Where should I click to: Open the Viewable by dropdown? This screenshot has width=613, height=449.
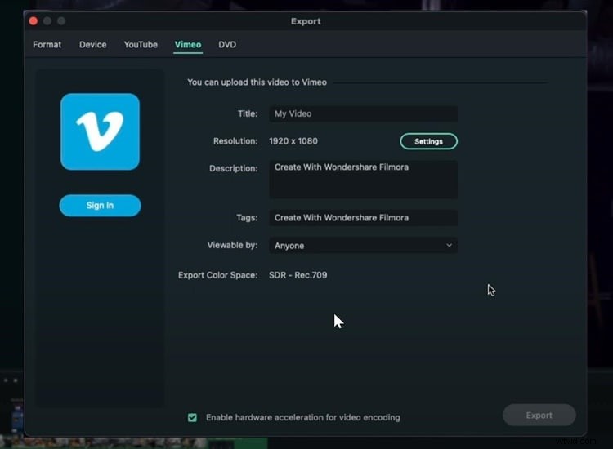(x=363, y=245)
